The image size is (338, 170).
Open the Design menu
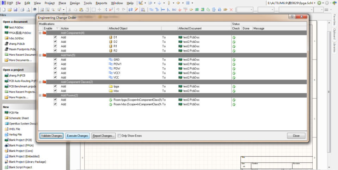click(75, 3)
